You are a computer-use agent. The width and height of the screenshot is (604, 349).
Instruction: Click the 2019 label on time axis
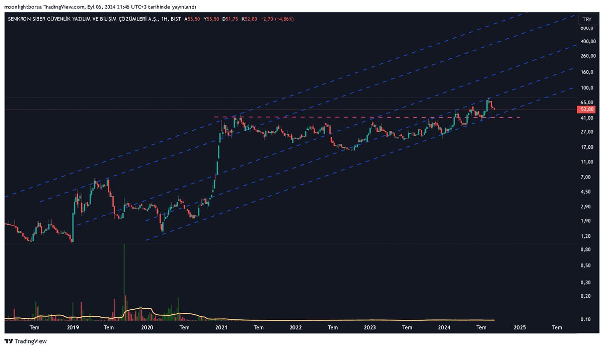coord(73,327)
